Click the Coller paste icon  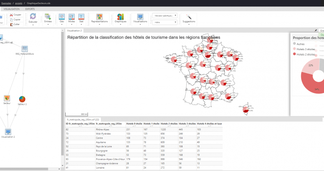[x=11, y=24]
